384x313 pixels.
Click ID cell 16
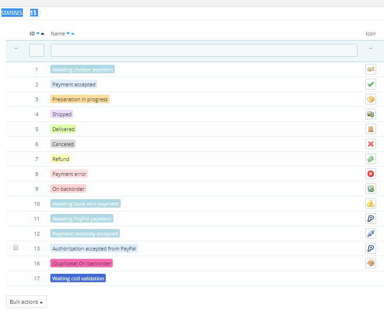click(x=37, y=264)
